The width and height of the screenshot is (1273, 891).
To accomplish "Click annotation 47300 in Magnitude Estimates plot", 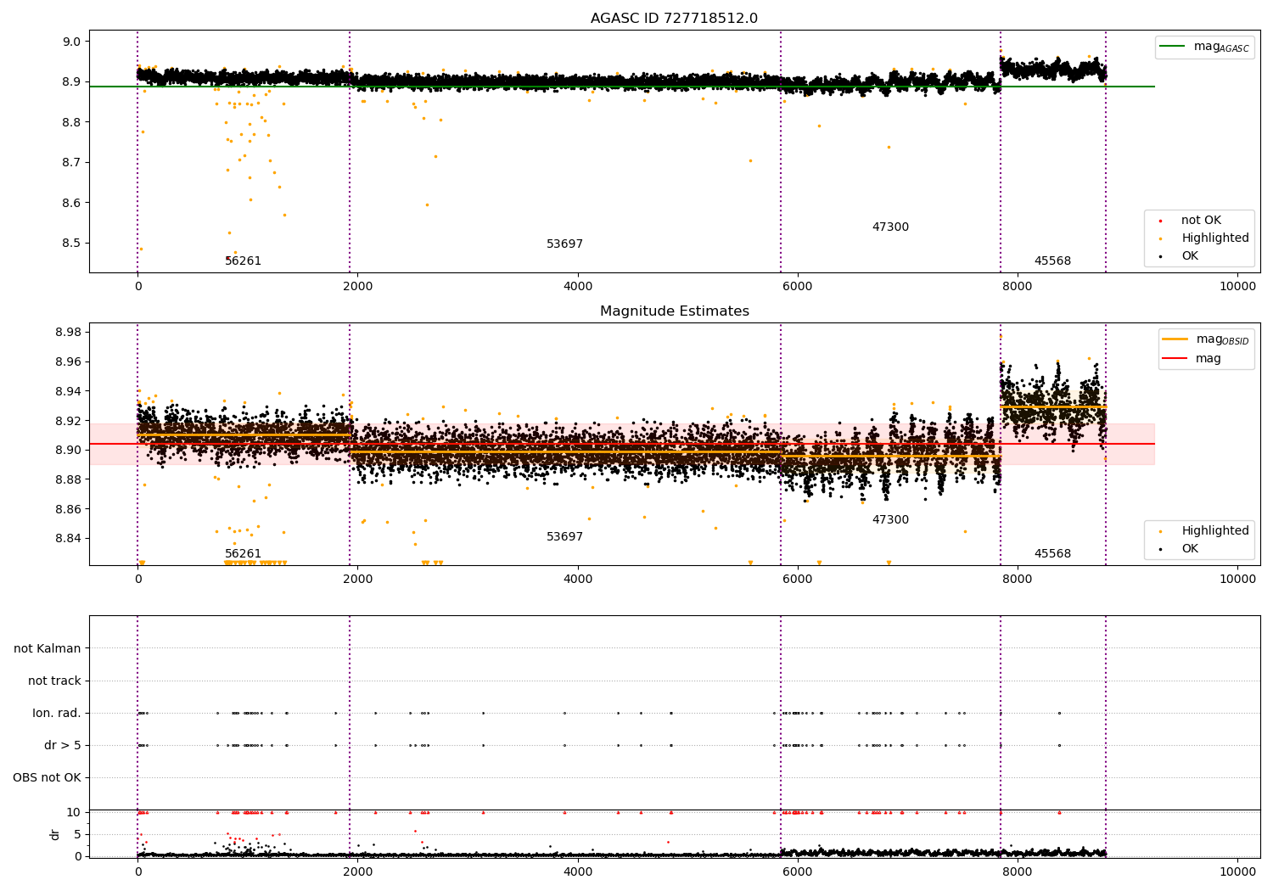I will coord(890,520).
